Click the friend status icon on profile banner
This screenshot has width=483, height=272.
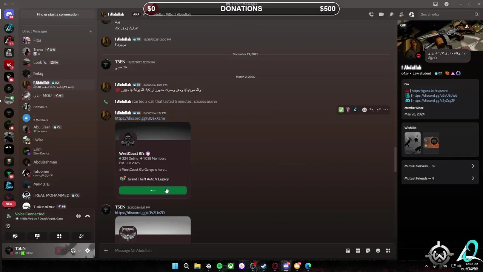[x=467, y=26]
